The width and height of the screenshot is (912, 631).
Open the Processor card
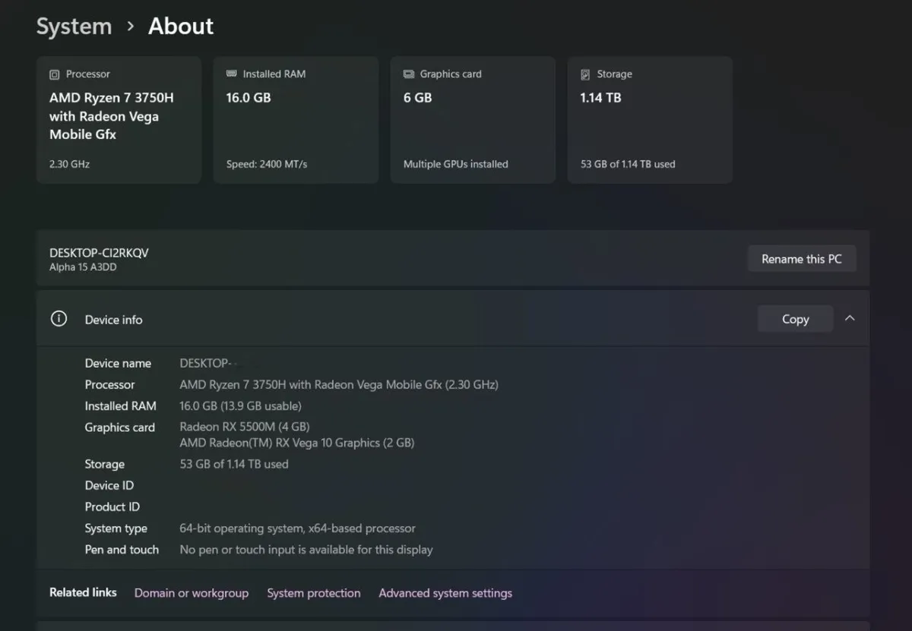[x=119, y=119]
